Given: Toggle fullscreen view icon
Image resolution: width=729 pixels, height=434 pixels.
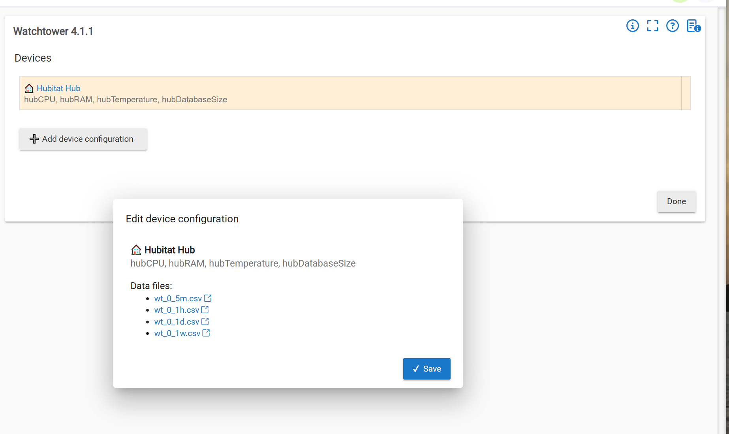Looking at the screenshot, I should click(652, 26).
